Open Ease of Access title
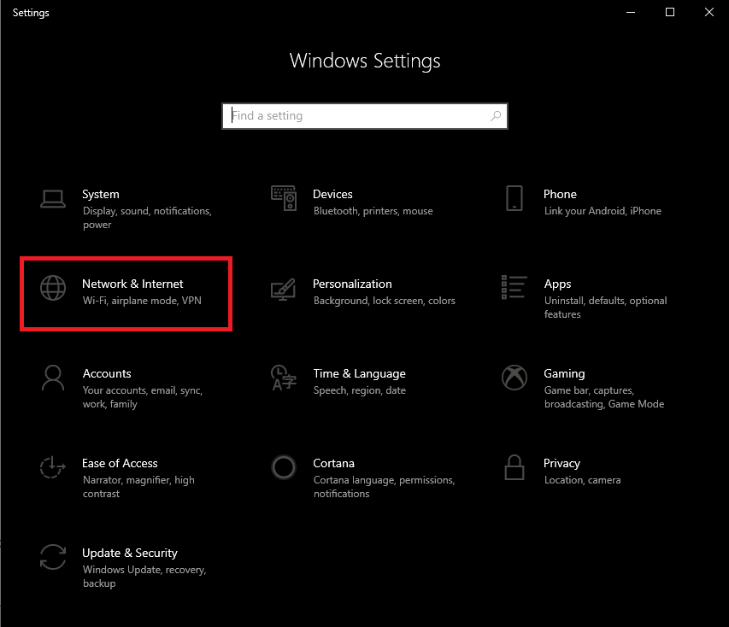 click(120, 463)
